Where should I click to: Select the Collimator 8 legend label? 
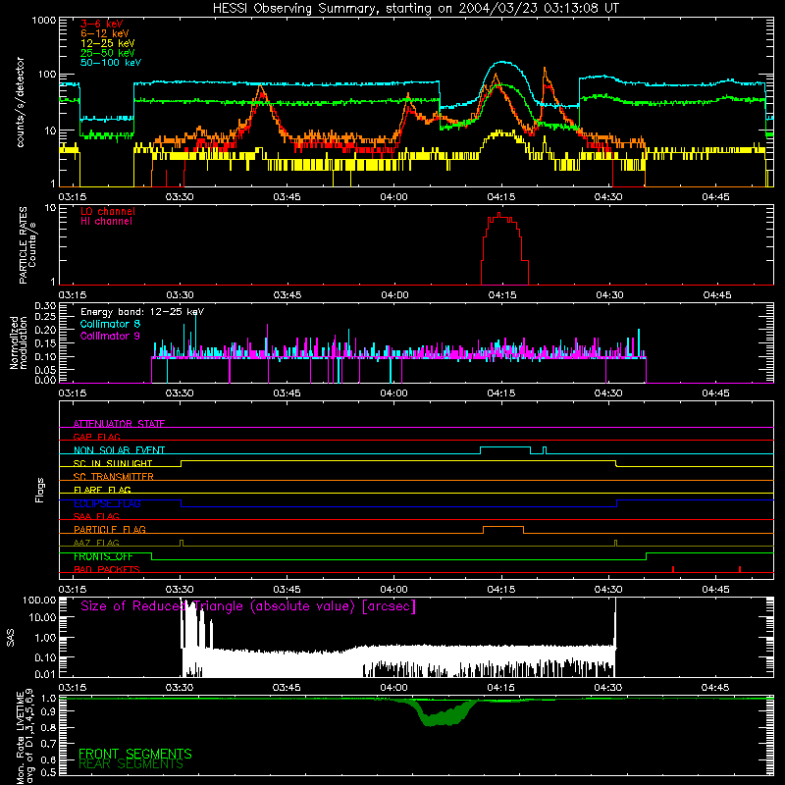(x=110, y=324)
